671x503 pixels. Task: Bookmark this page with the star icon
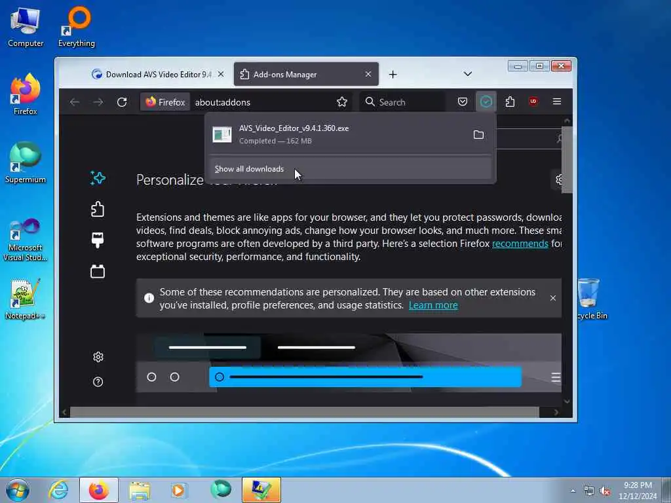[341, 102]
